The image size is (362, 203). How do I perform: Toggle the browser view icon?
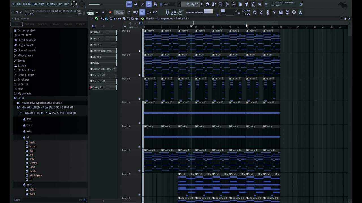[x=234, y=4]
